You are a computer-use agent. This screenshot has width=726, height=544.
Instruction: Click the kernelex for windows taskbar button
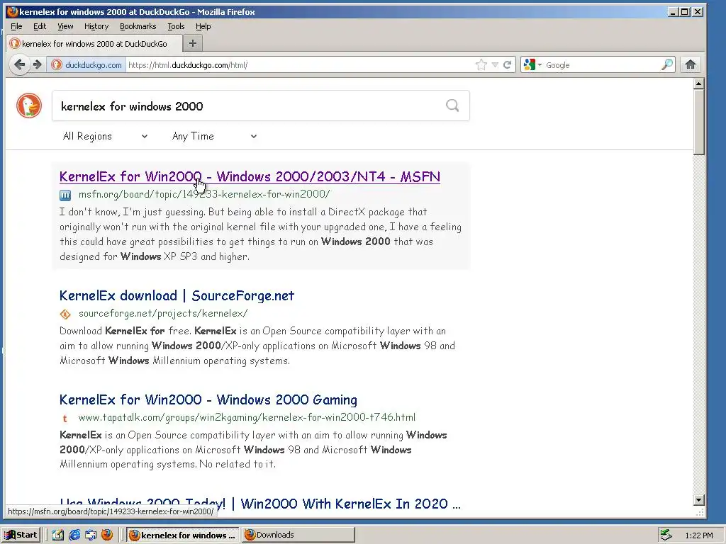(x=182, y=535)
